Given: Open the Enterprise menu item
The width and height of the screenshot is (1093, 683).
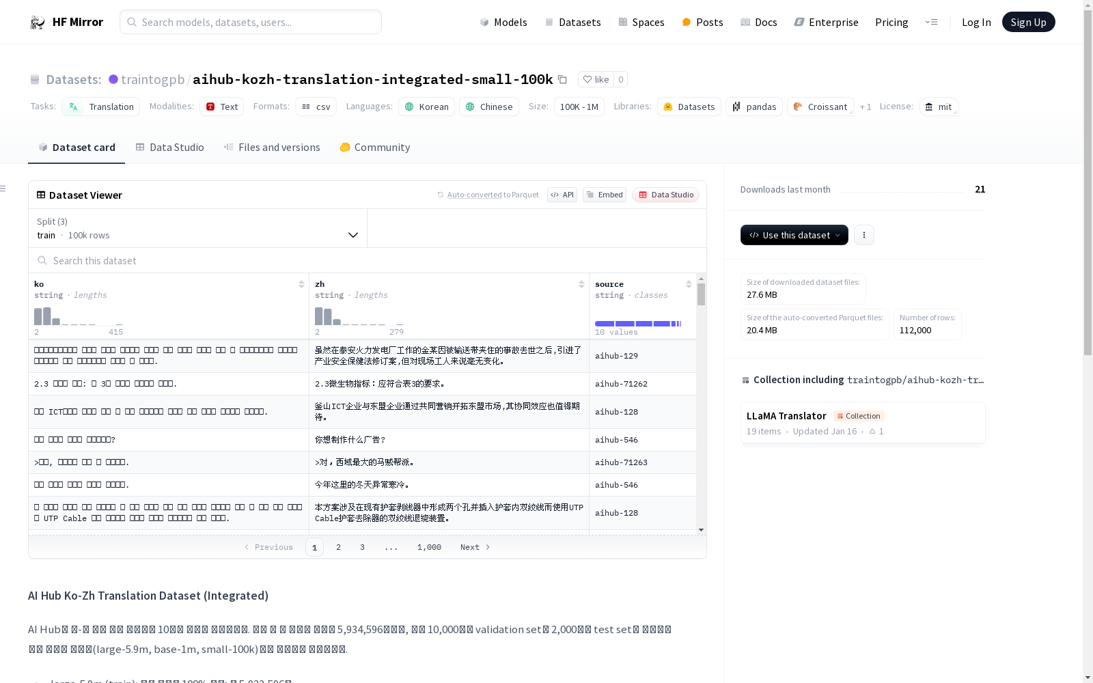Looking at the screenshot, I should coord(826,22).
